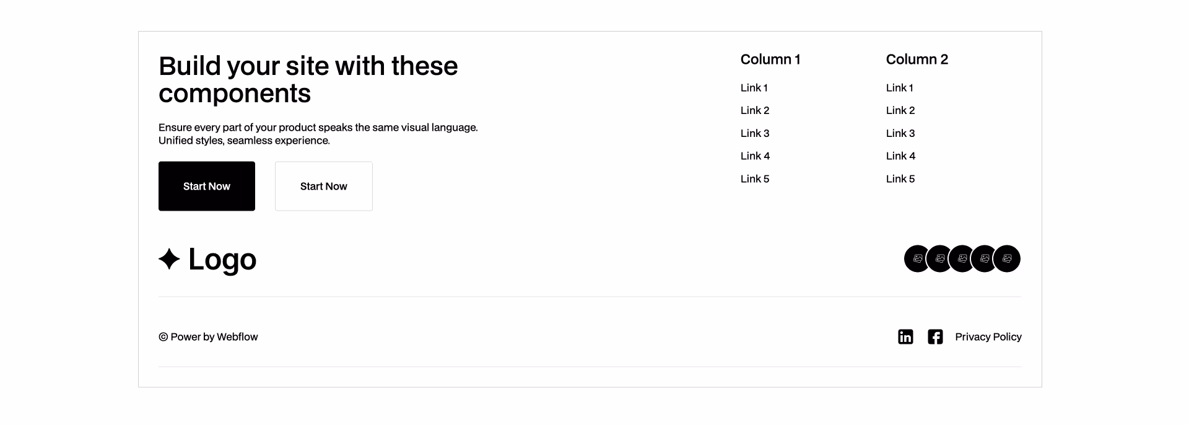Image resolution: width=1189 pixels, height=425 pixels.
Task: Open the Facebook page via footer icon
Action: point(935,336)
